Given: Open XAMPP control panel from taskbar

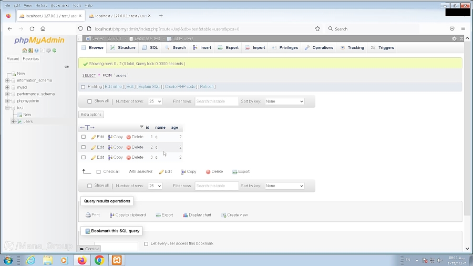Looking at the screenshot, I should click(117, 260).
